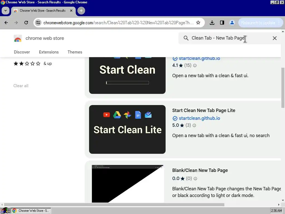Click the search magnifier icon
This screenshot has width=285, height=214.
tap(186, 38)
